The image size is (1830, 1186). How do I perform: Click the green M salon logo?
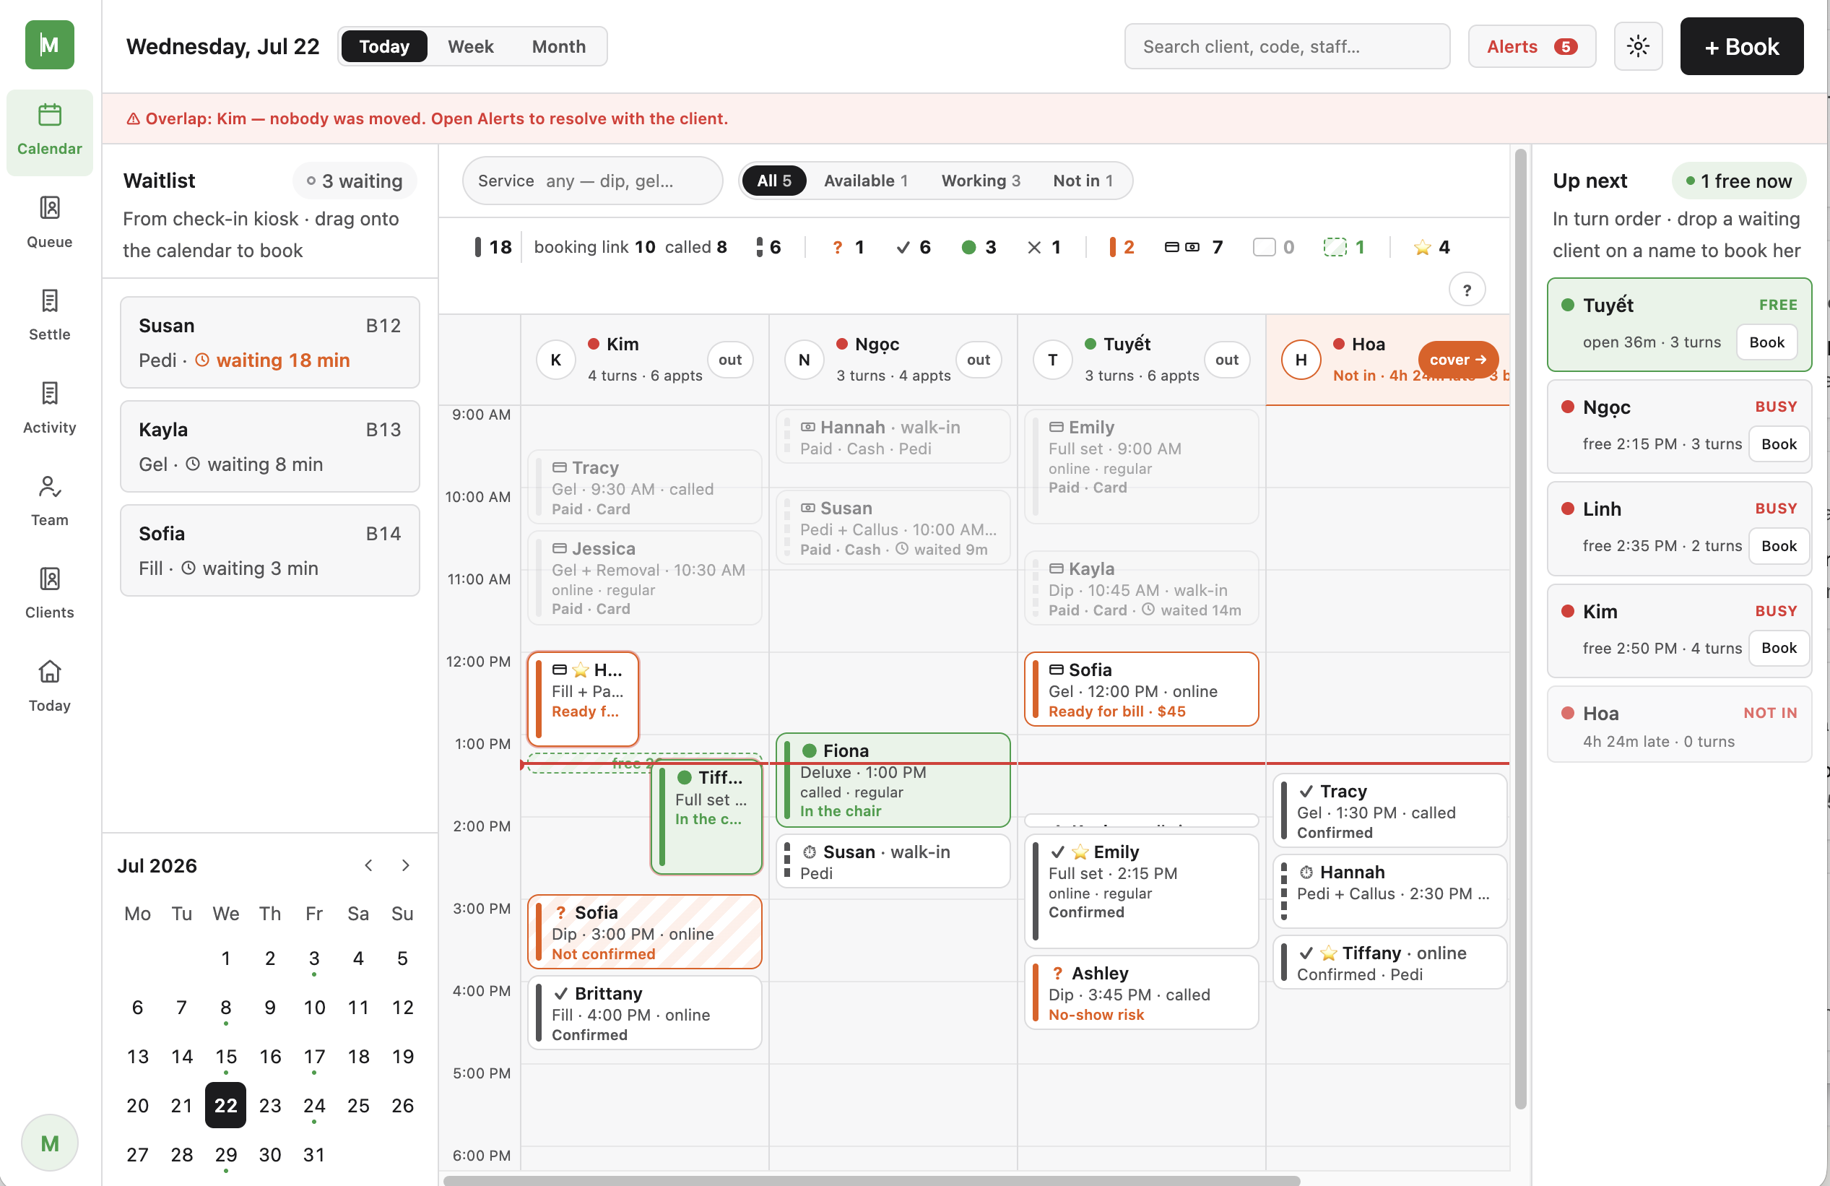point(49,45)
